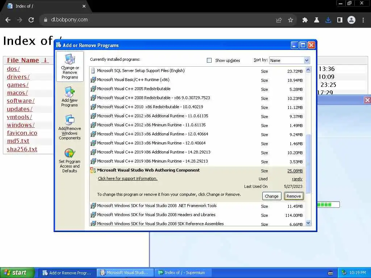Click Change button for selected program

(272, 196)
